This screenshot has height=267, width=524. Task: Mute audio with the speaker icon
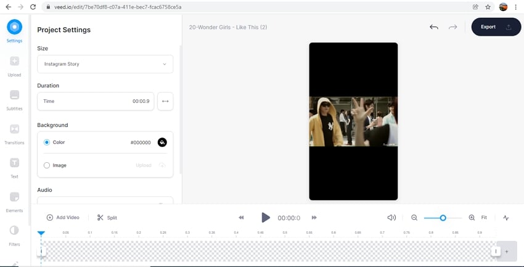tap(391, 218)
